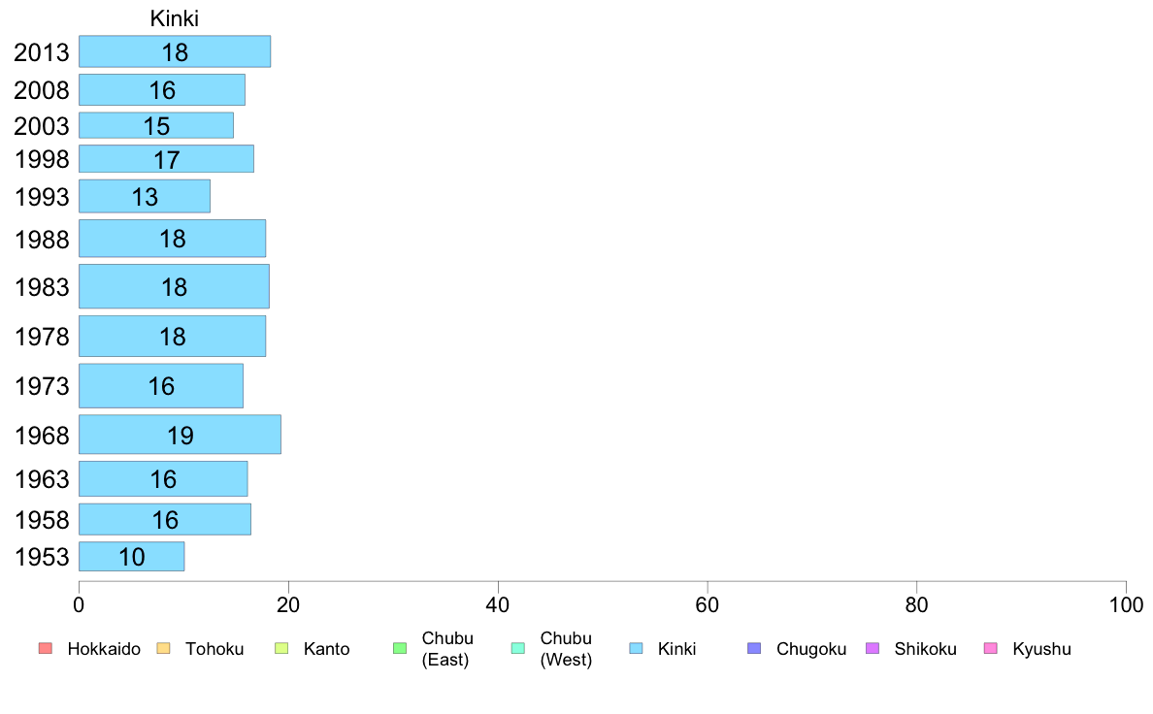The height and width of the screenshot is (714, 1153).
Task: Select the 1953 bar showing 10
Action: [132, 557]
